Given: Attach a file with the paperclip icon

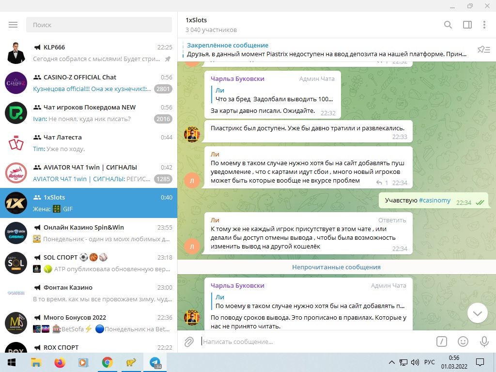Looking at the screenshot, I should click(x=189, y=341).
